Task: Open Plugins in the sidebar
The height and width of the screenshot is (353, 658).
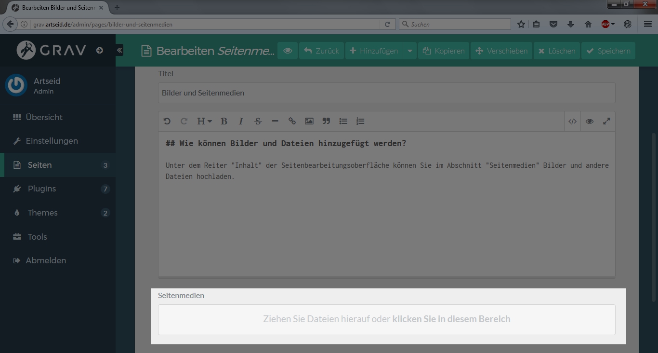Action: (42, 189)
